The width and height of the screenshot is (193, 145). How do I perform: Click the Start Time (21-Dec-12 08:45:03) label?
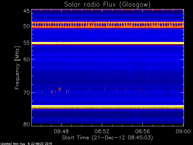107,137
